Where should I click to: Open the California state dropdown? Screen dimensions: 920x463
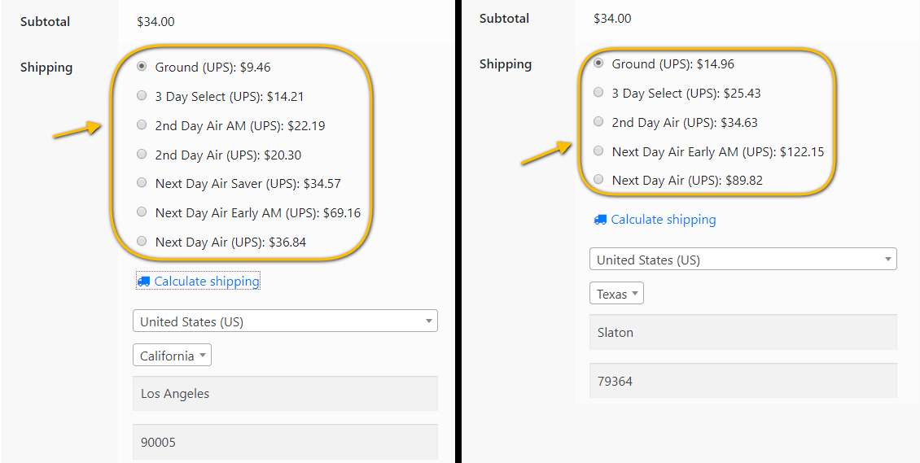coord(172,356)
